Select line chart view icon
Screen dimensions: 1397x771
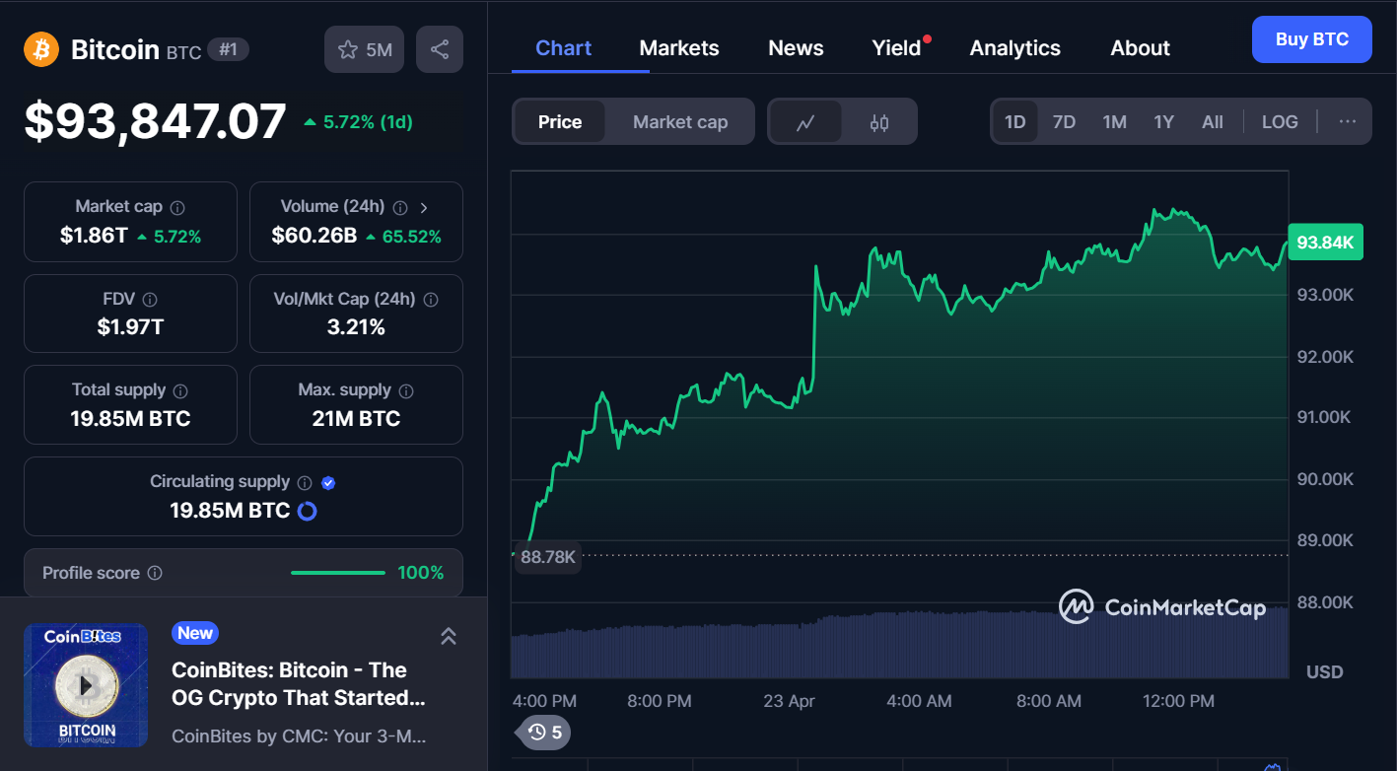pos(805,122)
